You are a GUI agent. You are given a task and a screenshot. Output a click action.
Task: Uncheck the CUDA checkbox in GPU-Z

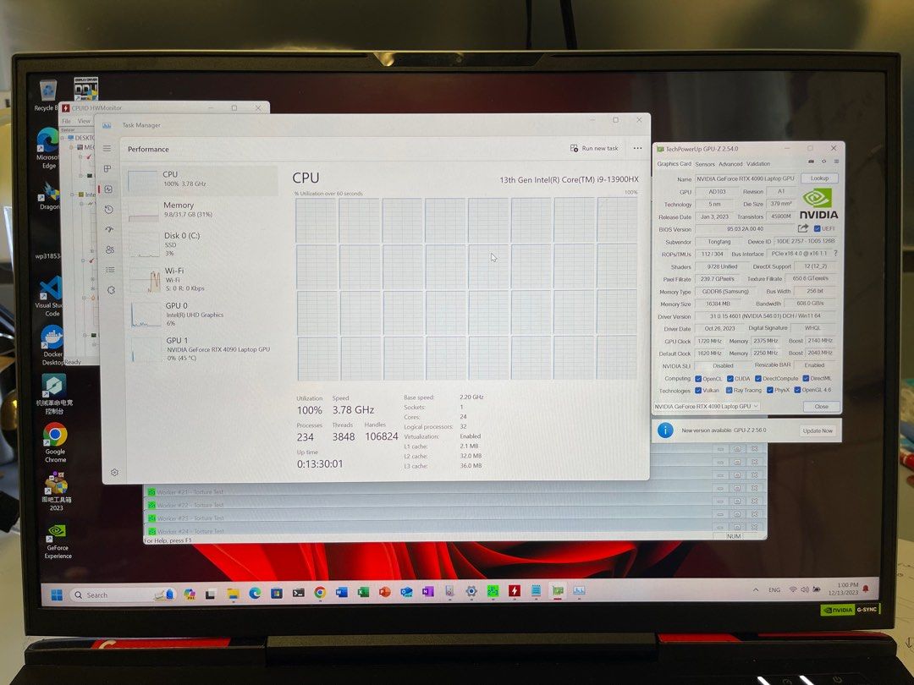[730, 378]
